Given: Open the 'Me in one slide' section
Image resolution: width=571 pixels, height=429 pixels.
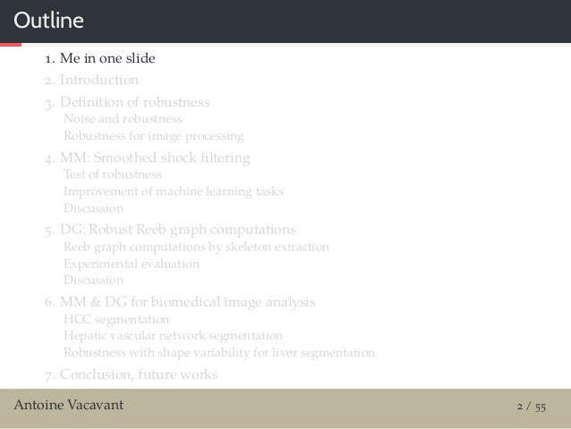Looking at the screenshot, I should pos(100,58).
